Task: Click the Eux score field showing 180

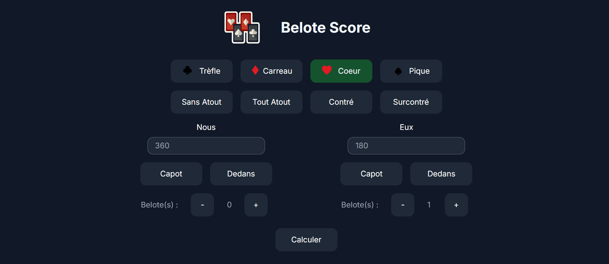Action: point(406,146)
